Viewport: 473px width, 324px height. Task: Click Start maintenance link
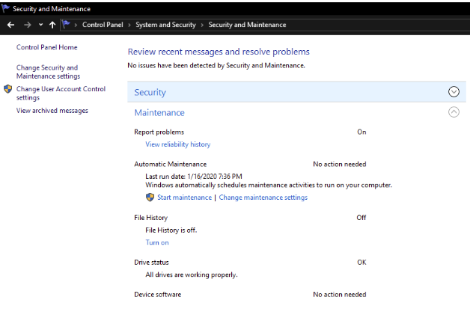click(185, 198)
